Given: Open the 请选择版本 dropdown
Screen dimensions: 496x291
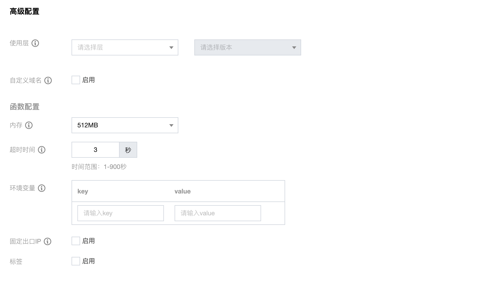Looking at the screenshot, I should 248,47.
